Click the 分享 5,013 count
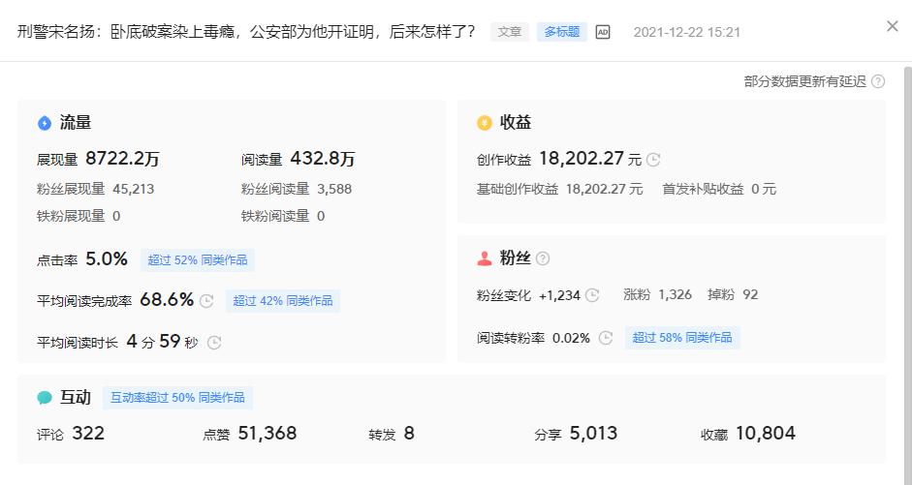Image resolution: width=912 pixels, height=485 pixels. pos(593,434)
